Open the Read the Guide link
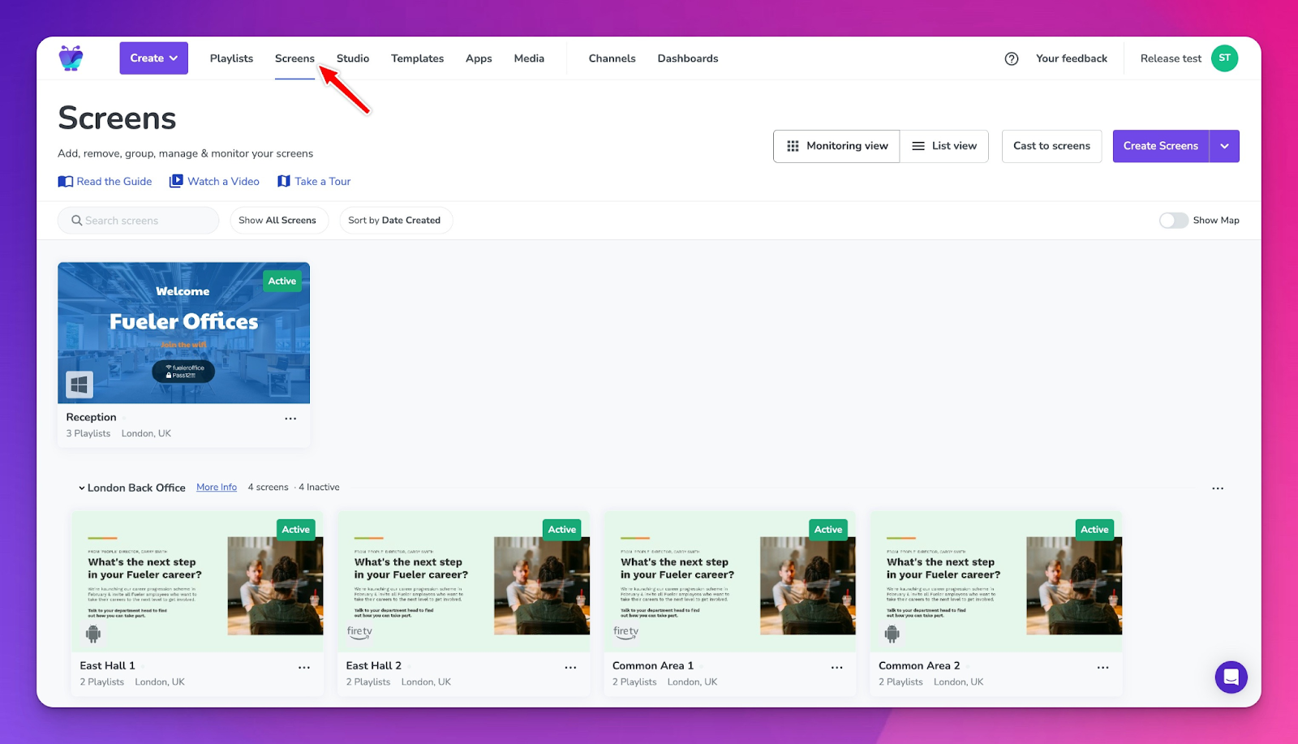This screenshot has width=1298, height=744. [x=105, y=182]
